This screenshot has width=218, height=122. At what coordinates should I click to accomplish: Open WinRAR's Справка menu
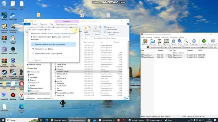[181, 37]
